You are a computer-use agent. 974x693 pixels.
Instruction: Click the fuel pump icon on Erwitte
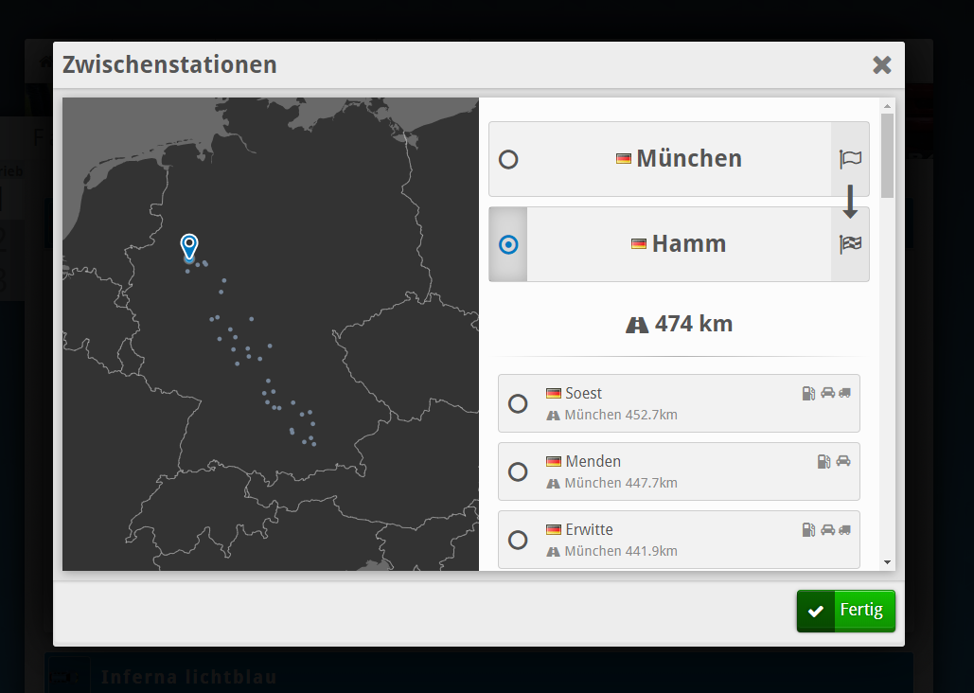[808, 529]
